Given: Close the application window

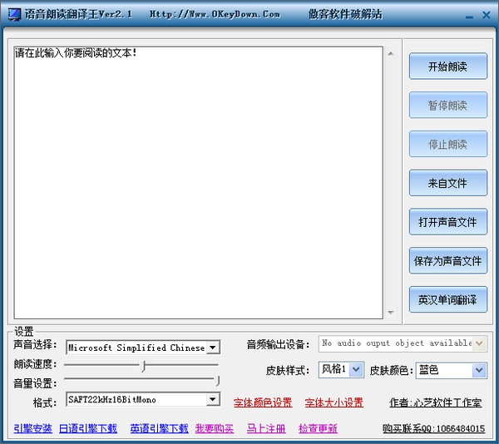Looking at the screenshot, I should coord(486,15).
